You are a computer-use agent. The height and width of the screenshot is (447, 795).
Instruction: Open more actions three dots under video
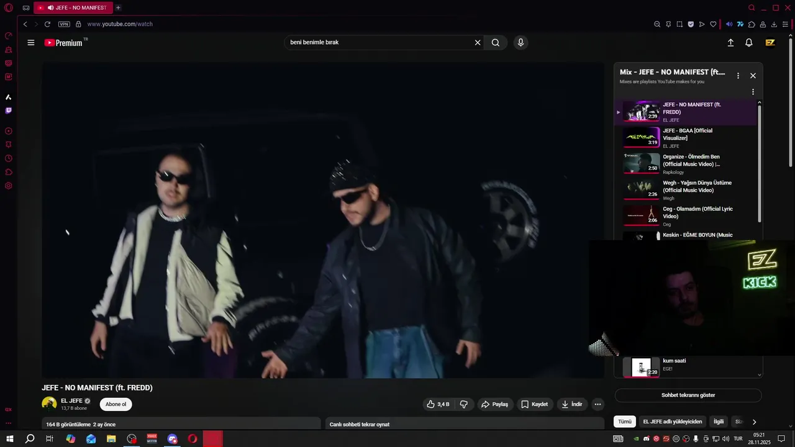pos(597,404)
